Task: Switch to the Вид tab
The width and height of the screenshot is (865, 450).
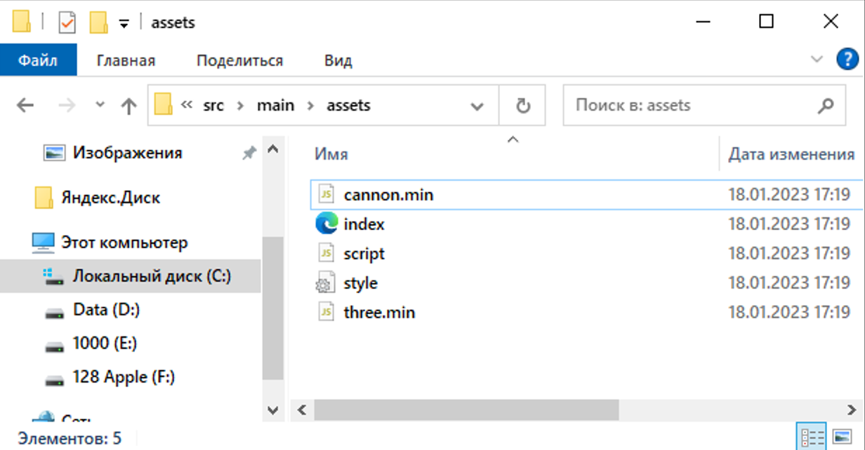Action: click(x=338, y=60)
